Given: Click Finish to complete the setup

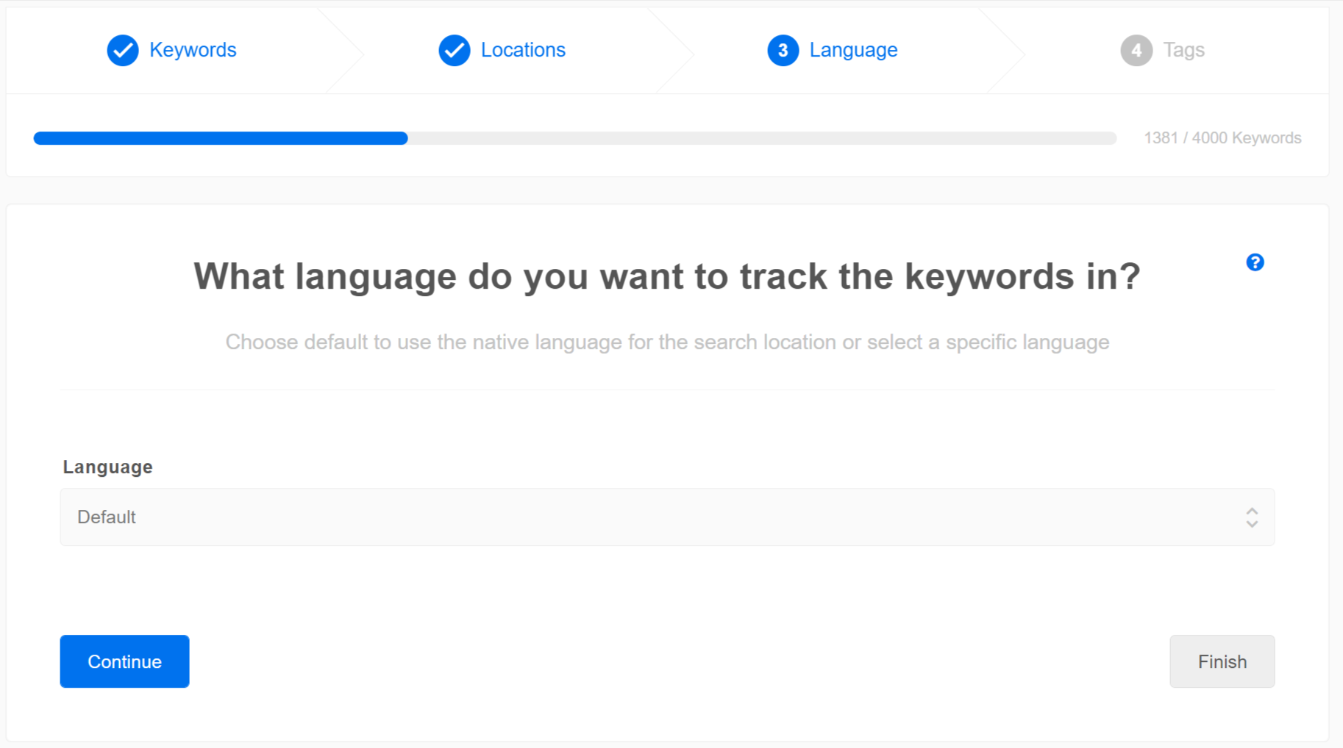Looking at the screenshot, I should point(1222,661).
